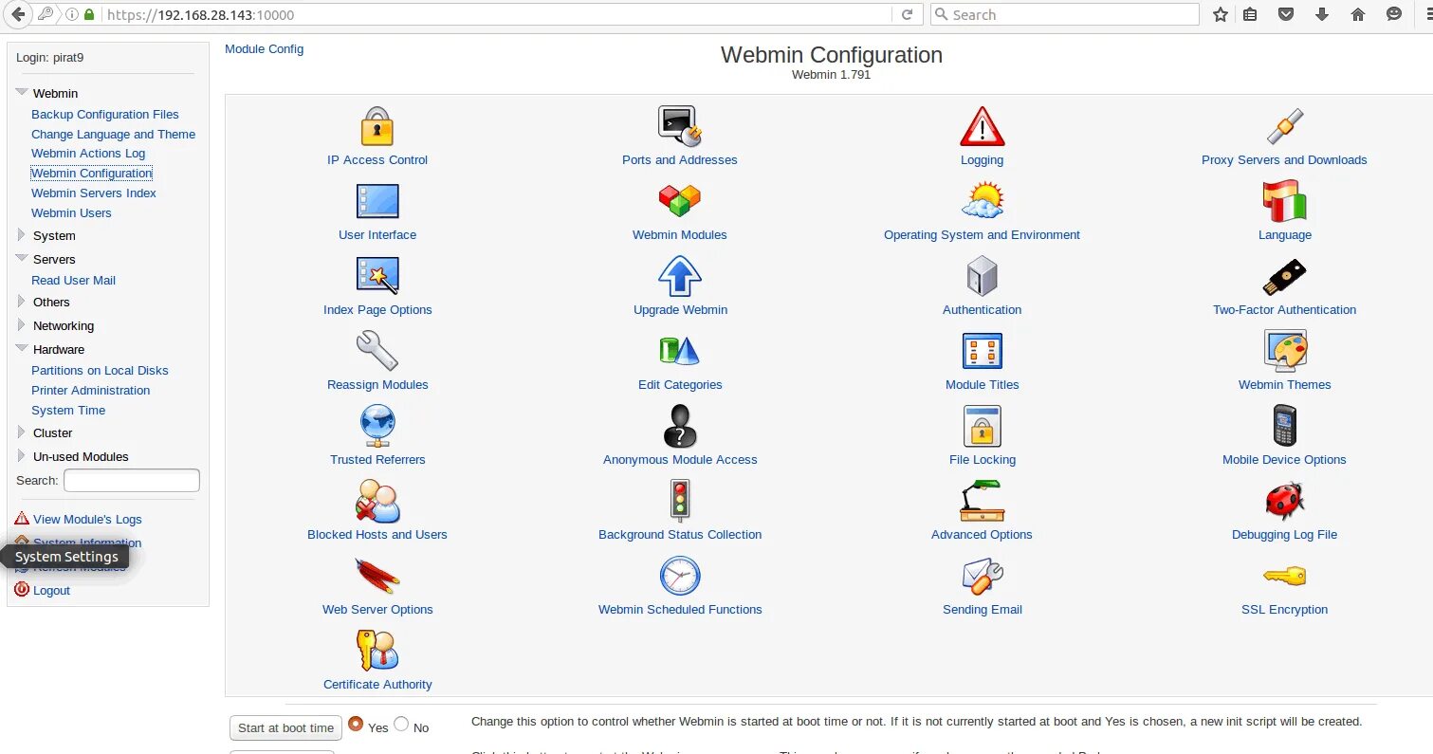1433x754 pixels.
Task: Click the Certificate Authority icon
Action: pos(377,651)
